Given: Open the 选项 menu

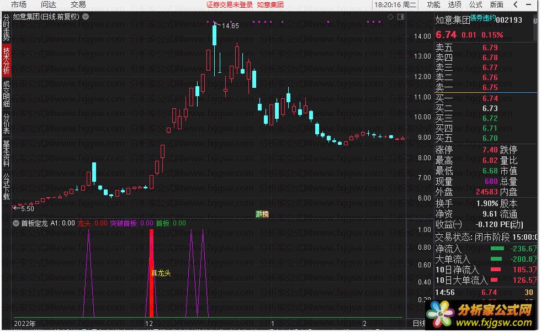Looking at the screenshot, I should click(x=454, y=4).
